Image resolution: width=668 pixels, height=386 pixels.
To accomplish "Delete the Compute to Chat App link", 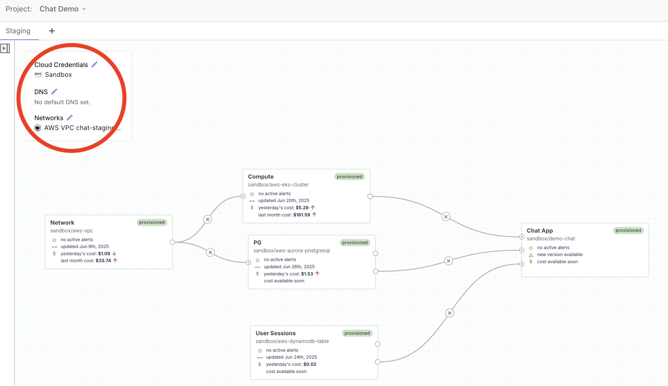I will click(x=446, y=217).
